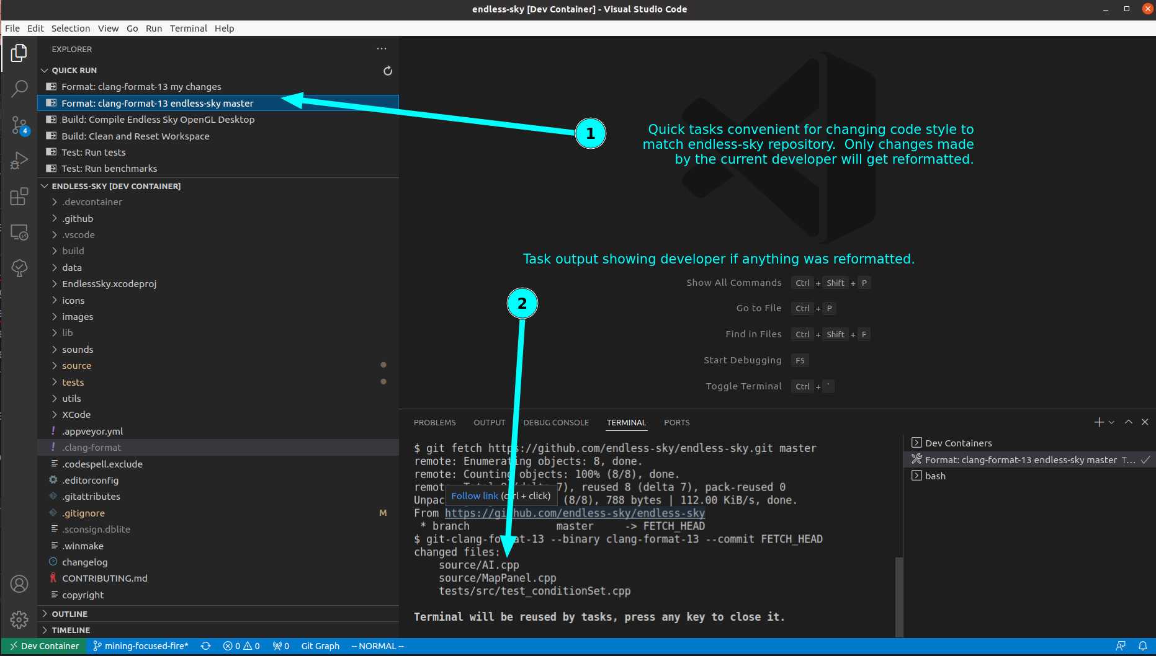Open the Selection menu
This screenshot has width=1156, height=656.
[71, 29]
